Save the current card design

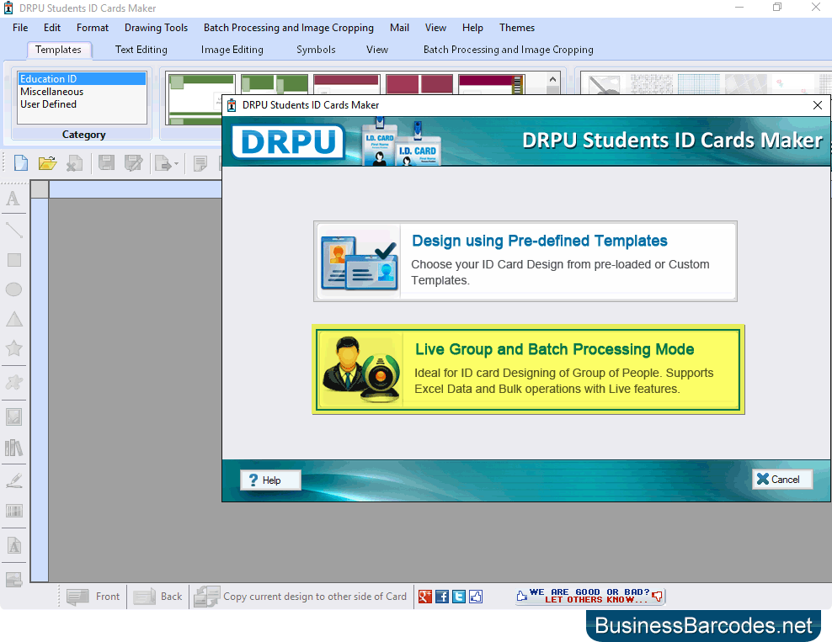click(x=105, y=162)
